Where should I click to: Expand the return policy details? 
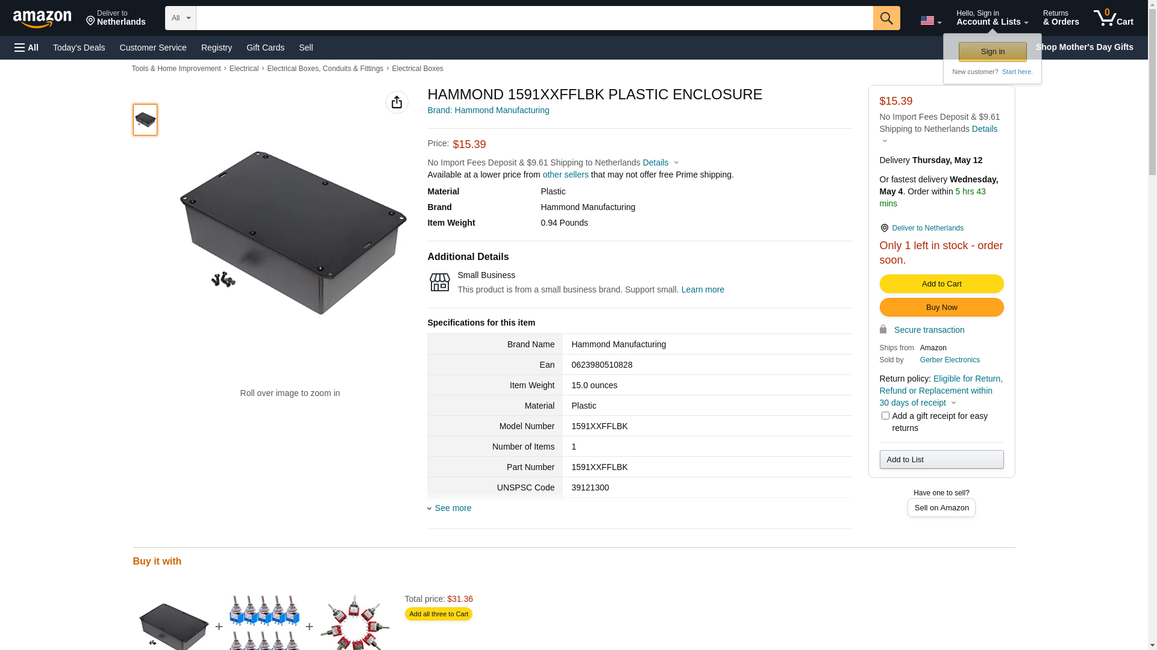953,403
